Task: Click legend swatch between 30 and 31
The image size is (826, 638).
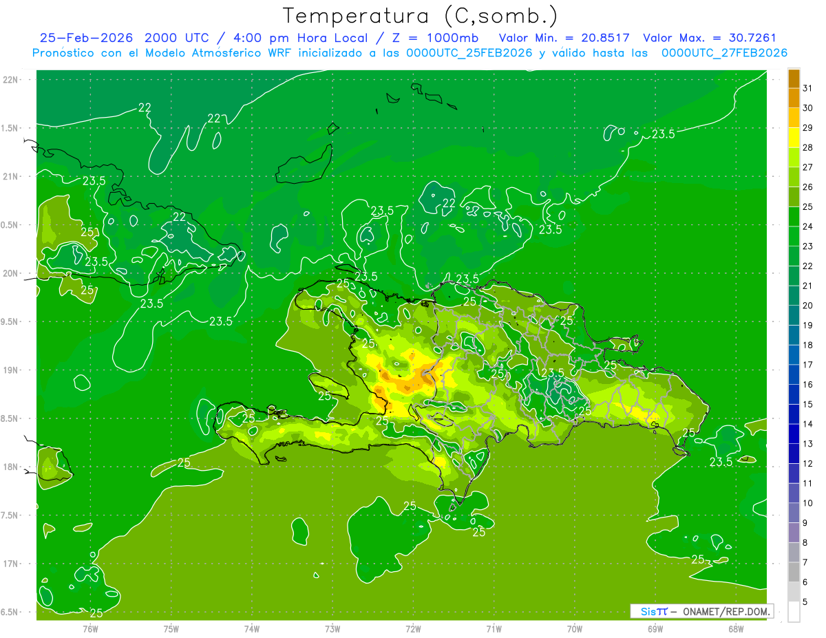Action: coord(794,98)
